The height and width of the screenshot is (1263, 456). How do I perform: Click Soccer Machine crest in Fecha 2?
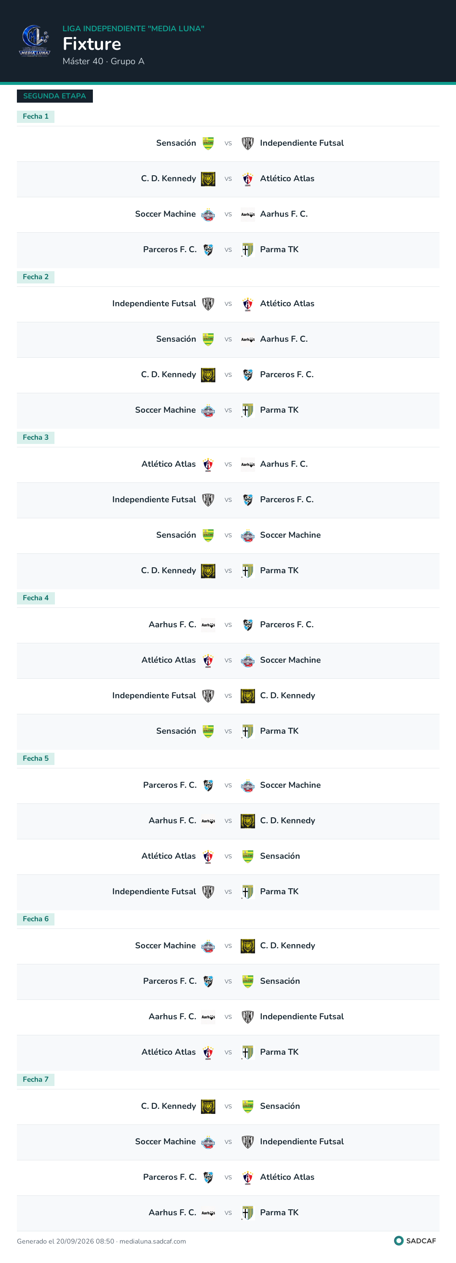click(208, 411)
